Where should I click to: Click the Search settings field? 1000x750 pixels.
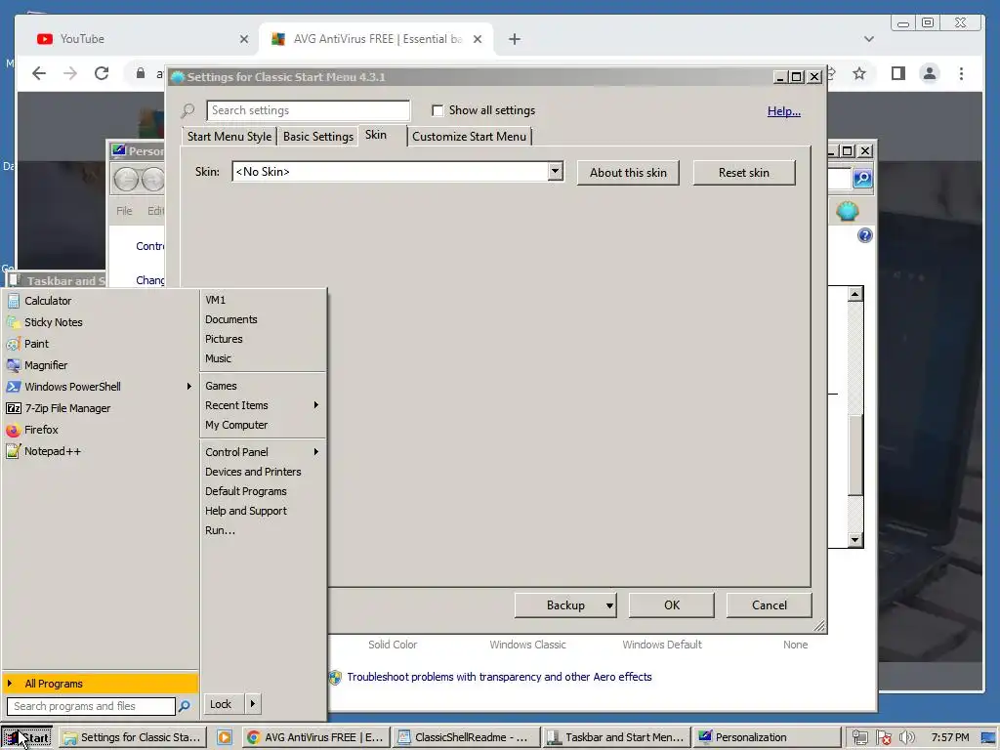click(308, 110)
